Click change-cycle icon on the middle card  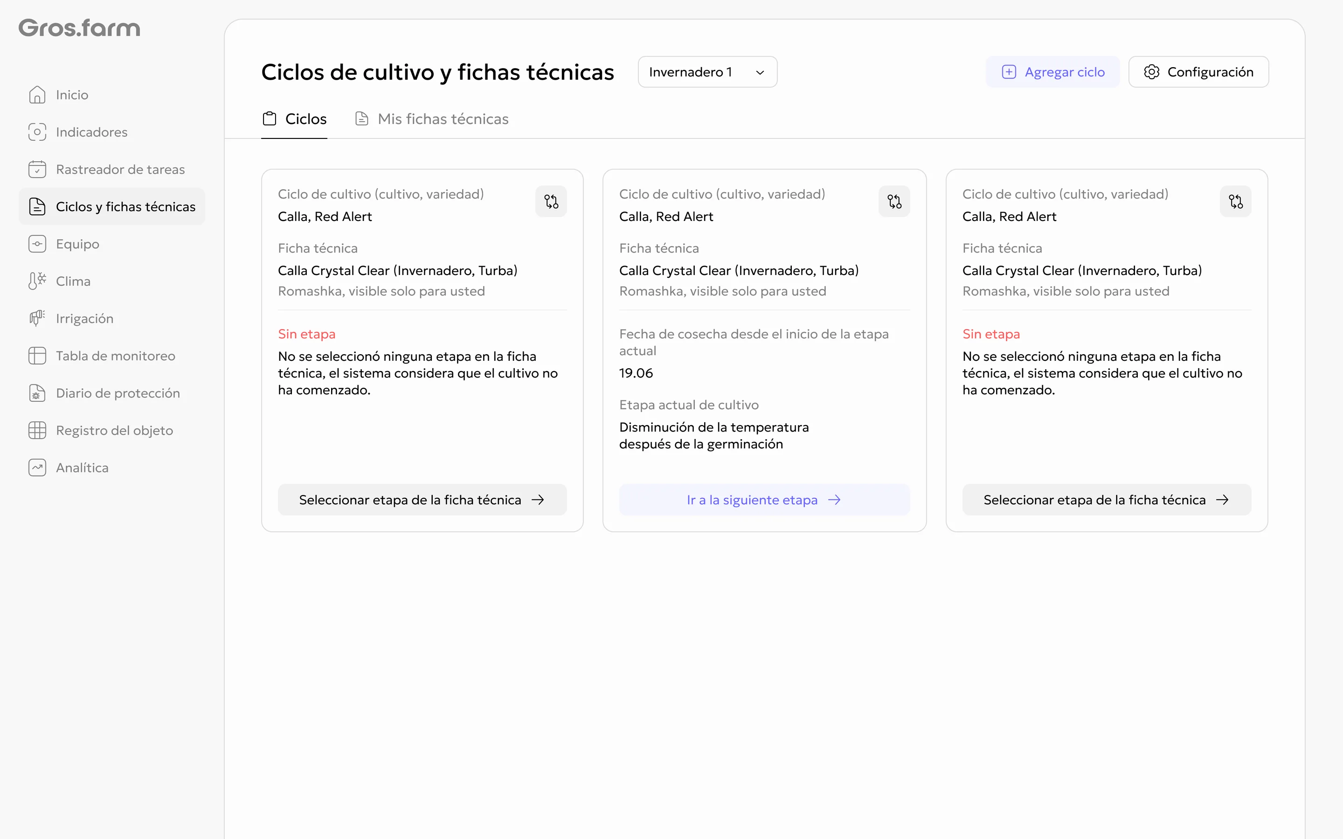click(x=894, y=201)
